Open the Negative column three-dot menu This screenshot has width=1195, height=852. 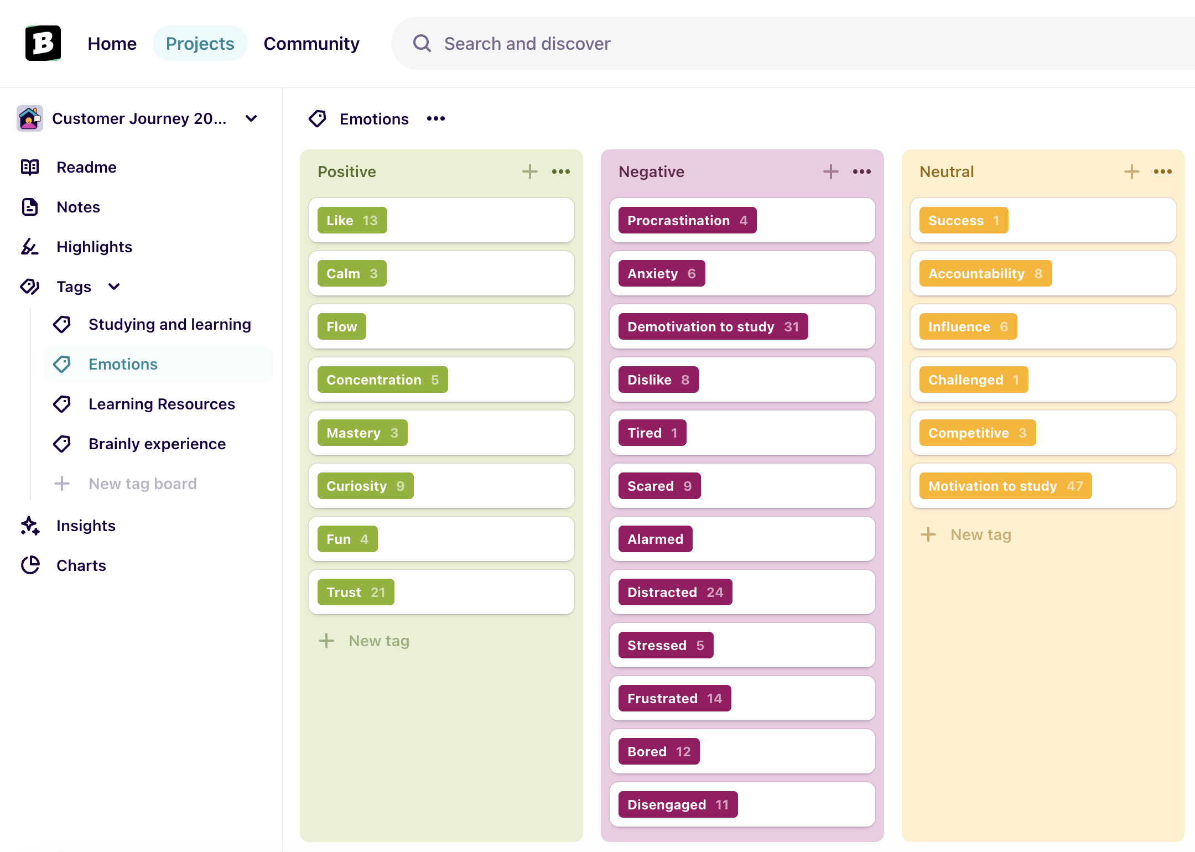pos(862,172)
